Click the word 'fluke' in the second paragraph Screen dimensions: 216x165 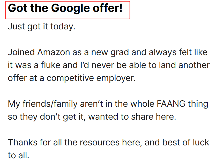coord(50,65)
